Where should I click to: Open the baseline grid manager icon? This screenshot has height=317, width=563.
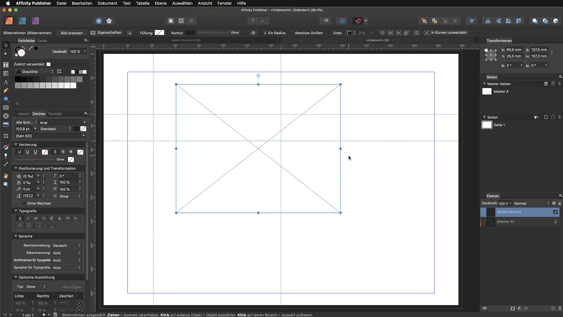point(342,21)
